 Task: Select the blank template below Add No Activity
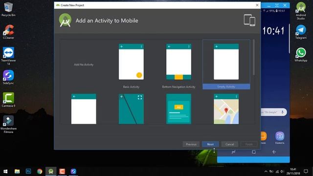click(x=84, y=109)
